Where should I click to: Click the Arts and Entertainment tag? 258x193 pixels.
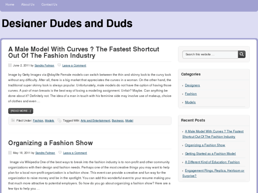(95, 121)
